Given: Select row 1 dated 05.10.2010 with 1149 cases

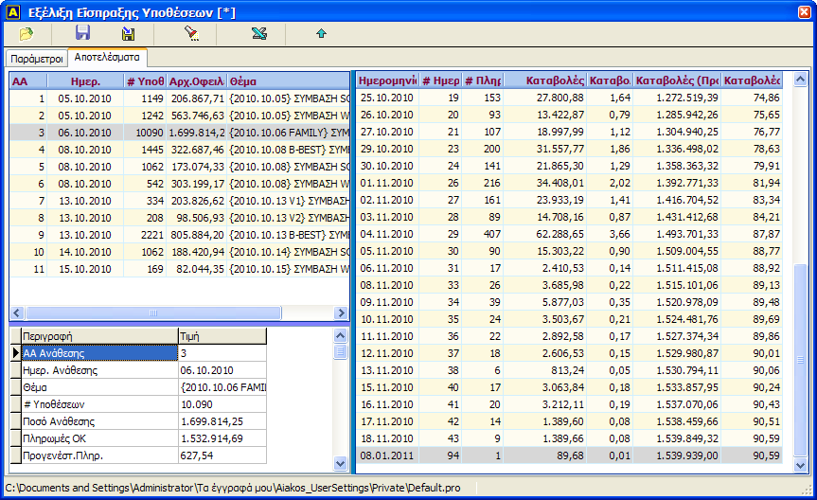Looking at the screenshot, I should tap(180, 98).
